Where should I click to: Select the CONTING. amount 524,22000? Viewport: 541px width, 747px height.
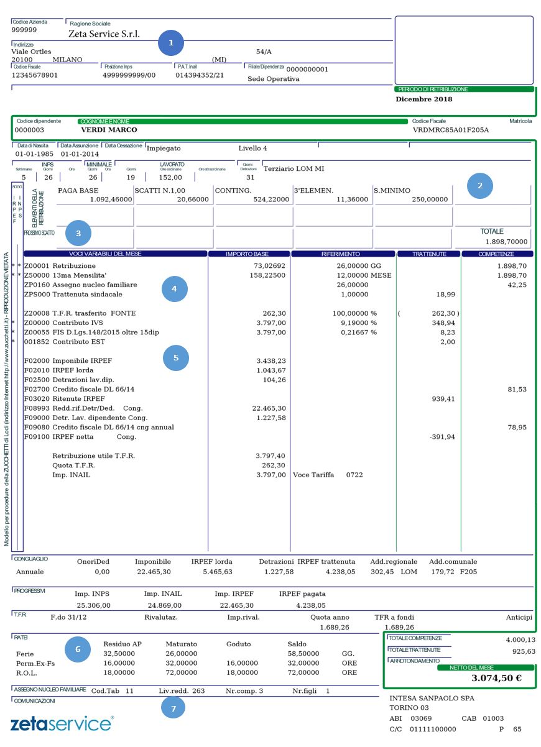(x=270, y=199)
